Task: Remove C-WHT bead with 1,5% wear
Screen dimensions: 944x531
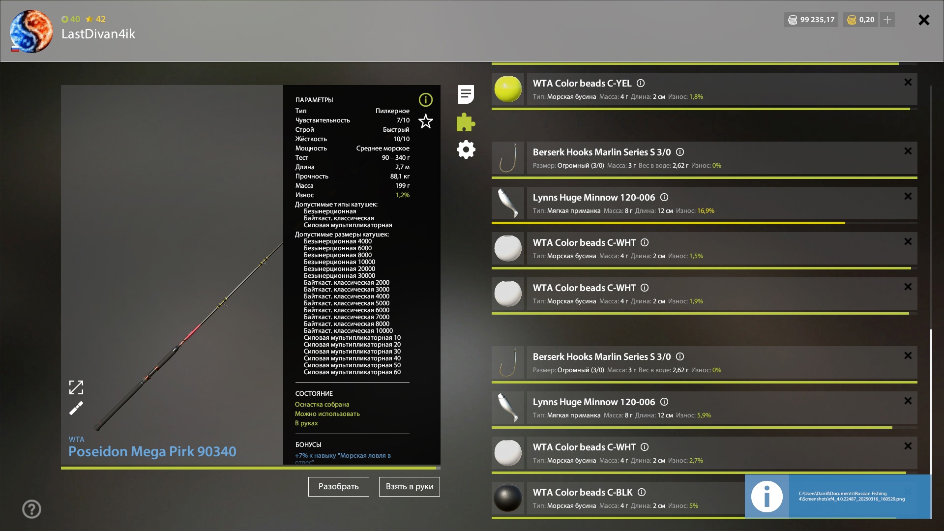Action: 908,241
